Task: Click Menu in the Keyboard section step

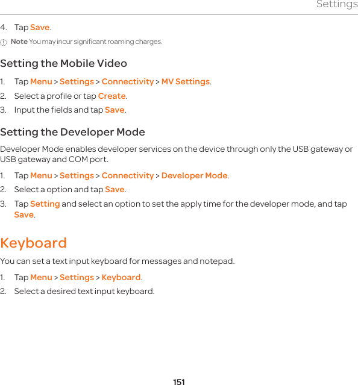Action: [41, 278]
